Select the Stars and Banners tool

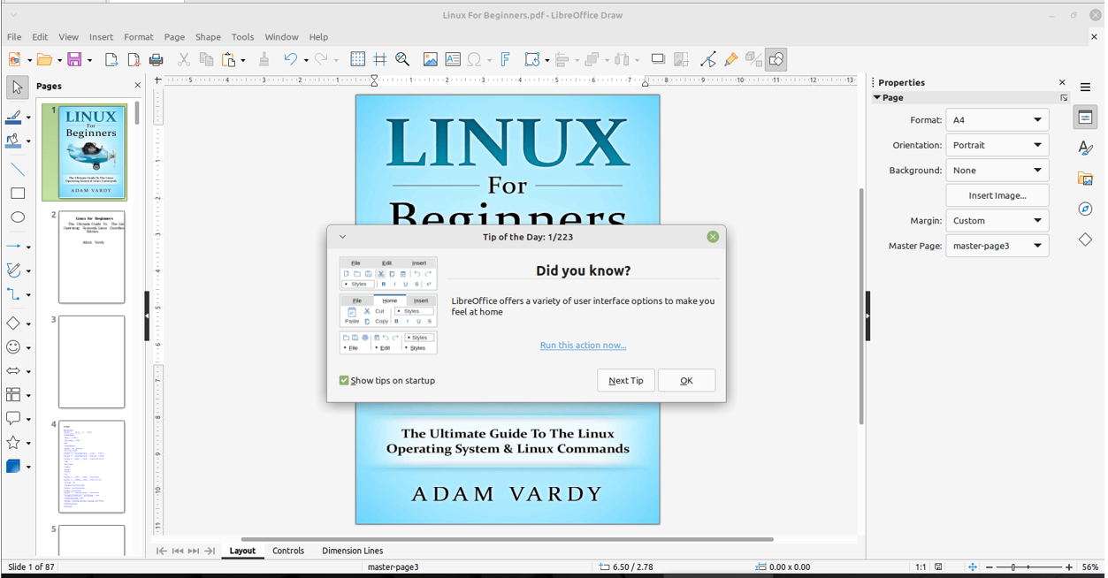pyautogui.click(x=13, y=443)
